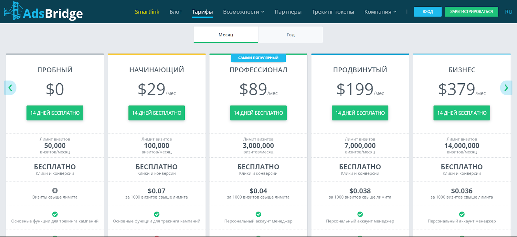This screenshot has height=237, width=517.
Task: Start 14 days free on ПРОФЕССИОНАЛ plan
Action: coord(258,113)
